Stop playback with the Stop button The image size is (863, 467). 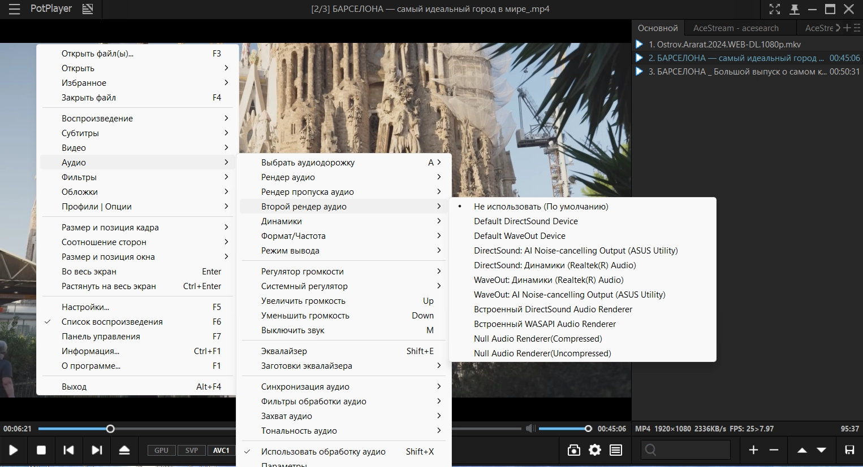pos(41,450)
